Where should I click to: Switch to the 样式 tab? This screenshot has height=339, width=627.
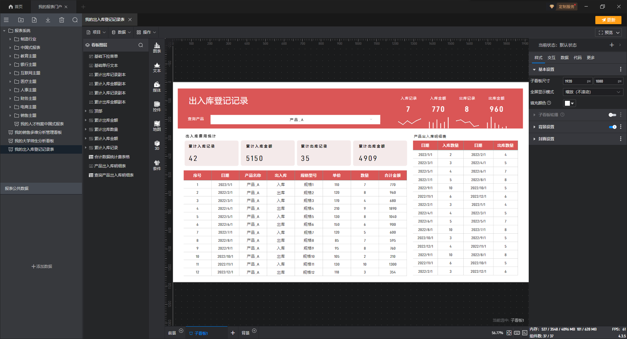coord(538,58)
